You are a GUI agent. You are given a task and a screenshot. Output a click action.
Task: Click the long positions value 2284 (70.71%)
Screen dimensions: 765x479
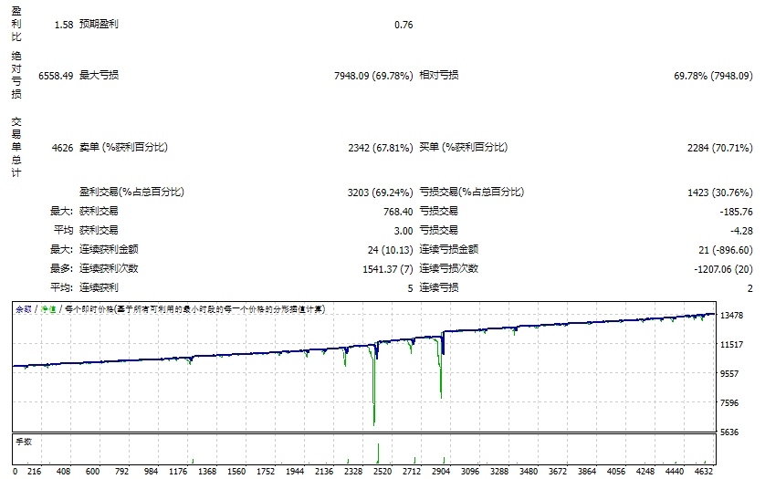pos(720,148)
